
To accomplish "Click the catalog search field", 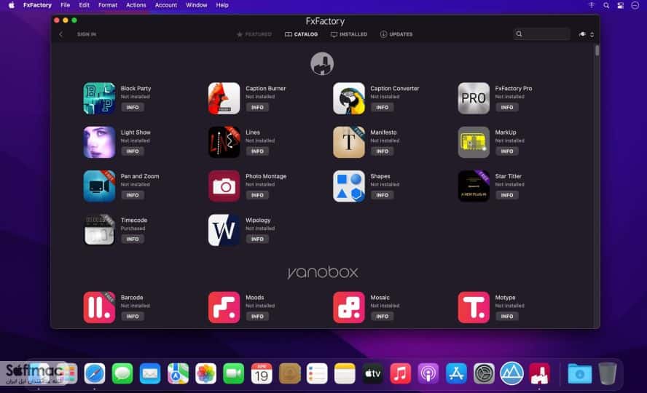I will [x=542, y=34].
